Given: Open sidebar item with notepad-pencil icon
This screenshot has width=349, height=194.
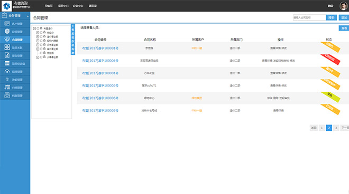Looking at the screenshot, I should point(7,55).
